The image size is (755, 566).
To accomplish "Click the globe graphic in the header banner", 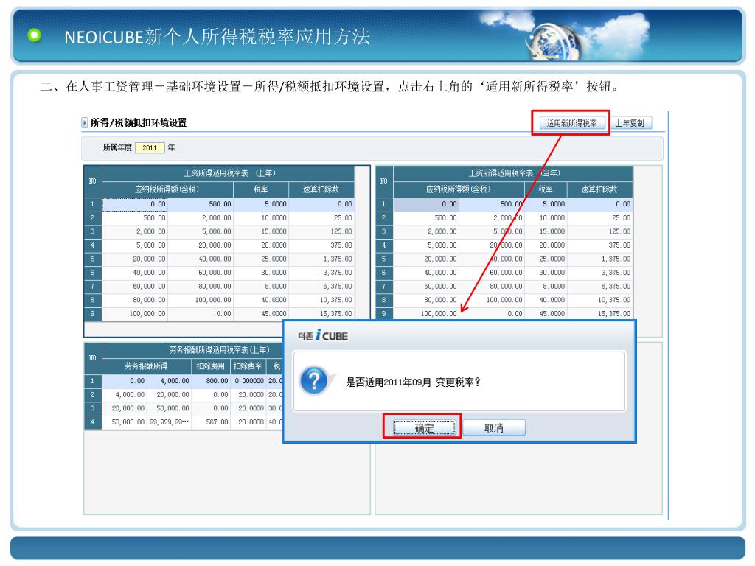I will pyautogui.click(x=554, y=41).
